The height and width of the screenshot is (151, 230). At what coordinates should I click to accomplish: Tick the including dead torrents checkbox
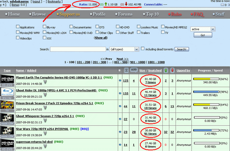(143, 49)
